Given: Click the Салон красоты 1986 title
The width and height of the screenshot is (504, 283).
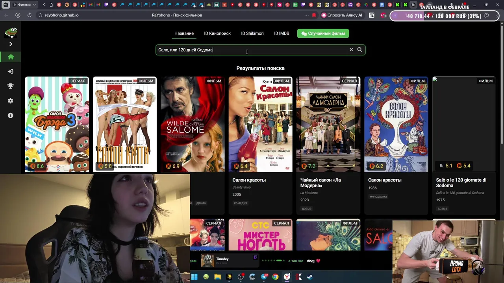Looking at the screenshot, I should pyautogui.click(x=385, y=180).
